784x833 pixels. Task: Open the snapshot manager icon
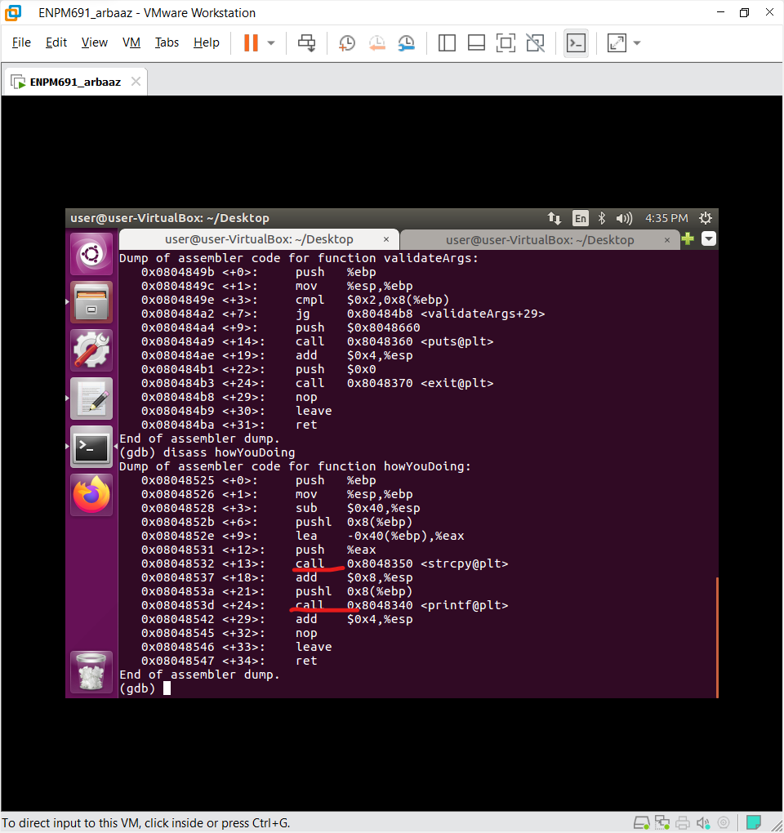406,43
